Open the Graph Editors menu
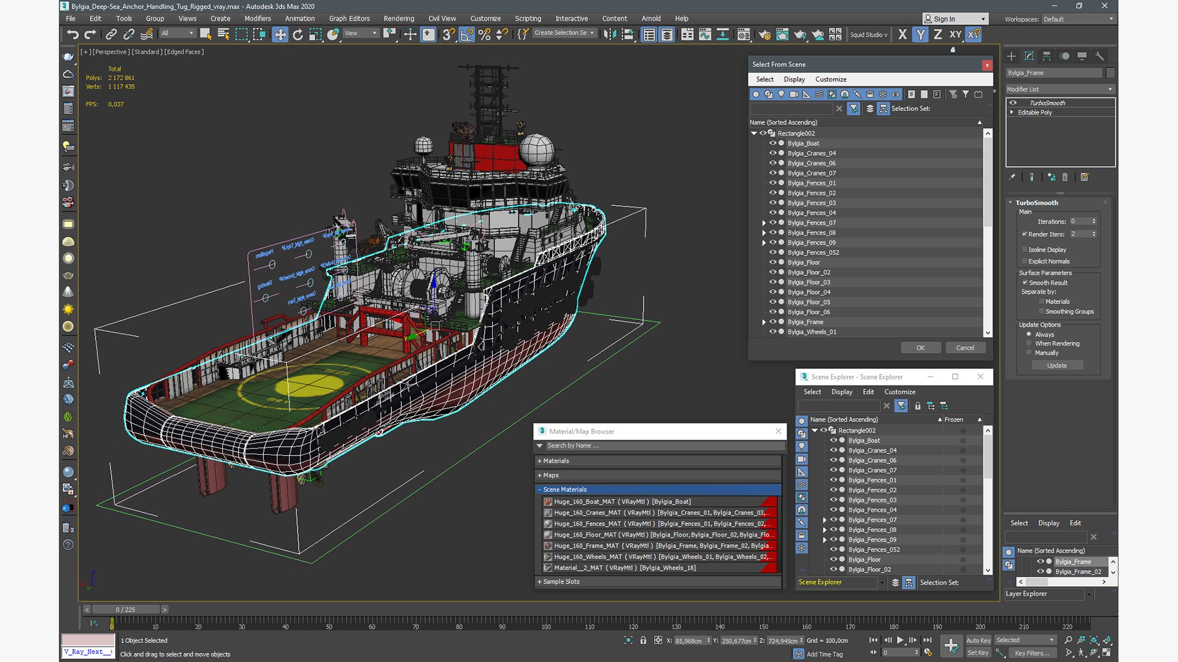This screenshot has height=662, width=1178. [349, 18]
